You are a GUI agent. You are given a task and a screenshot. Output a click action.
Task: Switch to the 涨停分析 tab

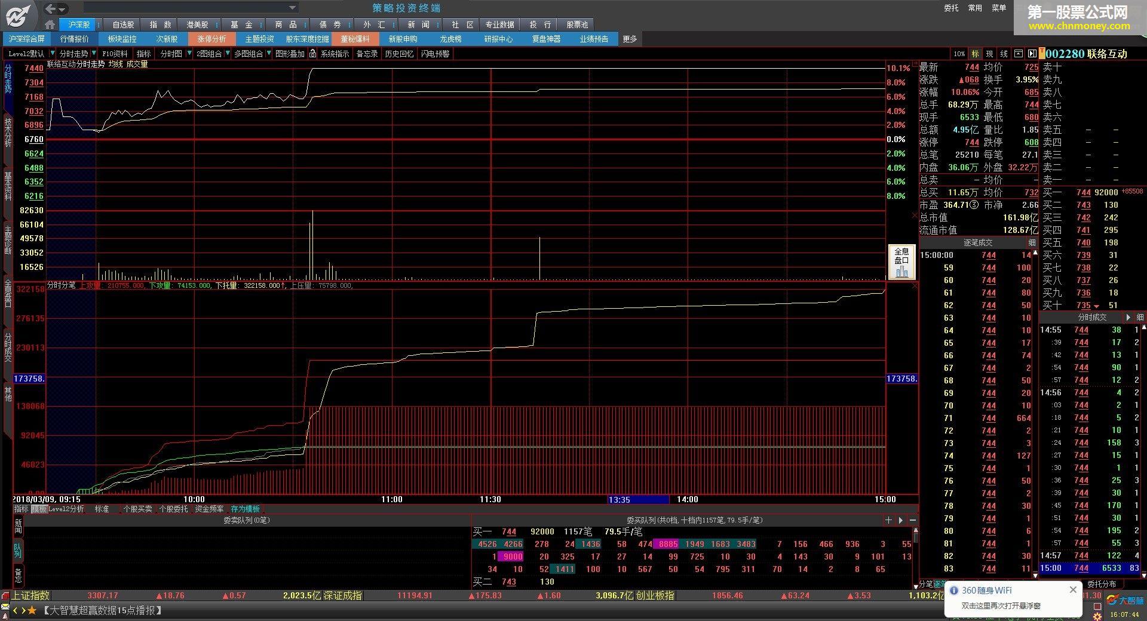point(211,39)
